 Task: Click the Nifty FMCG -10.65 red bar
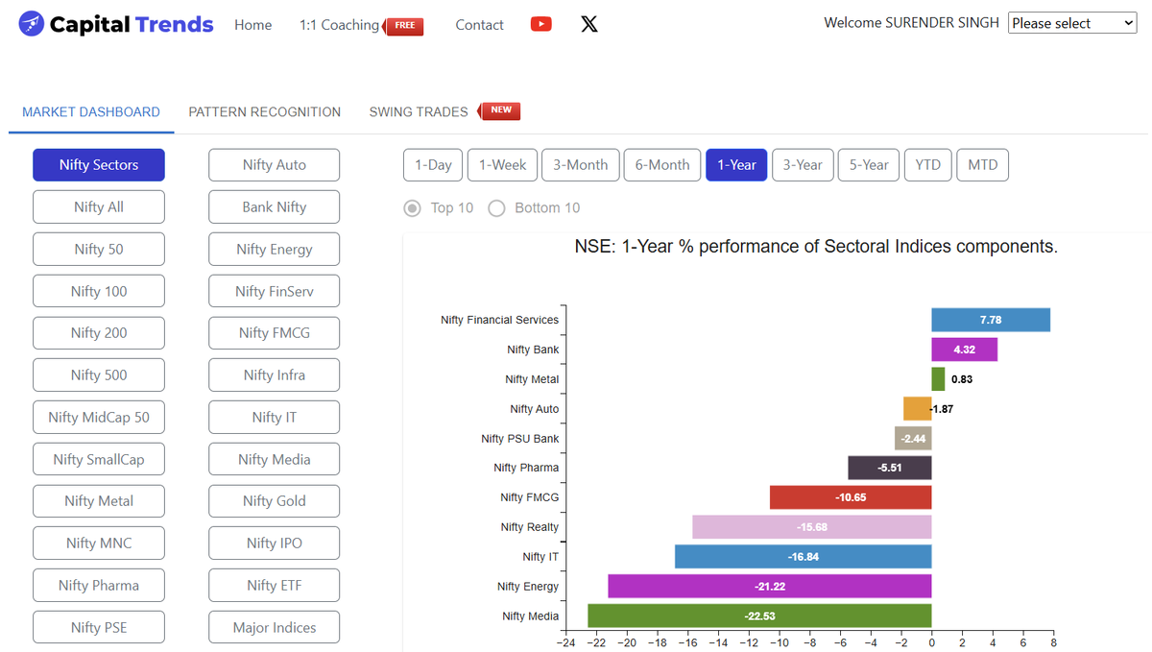pos(851,497)
